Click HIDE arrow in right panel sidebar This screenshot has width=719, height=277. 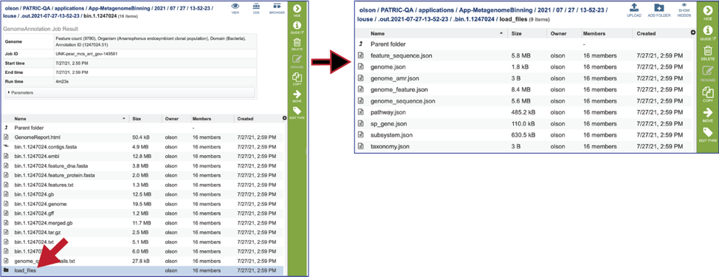707,11
